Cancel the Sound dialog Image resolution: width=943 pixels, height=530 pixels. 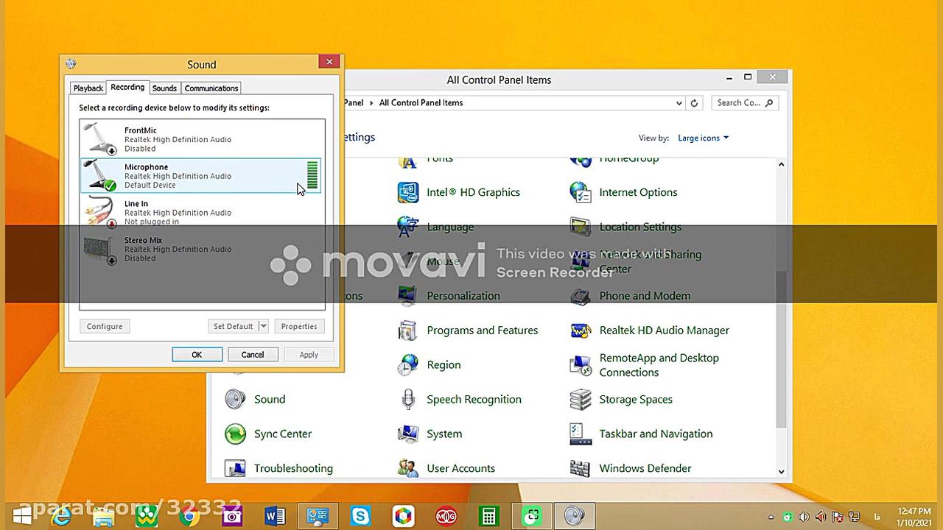coord(253,355)
